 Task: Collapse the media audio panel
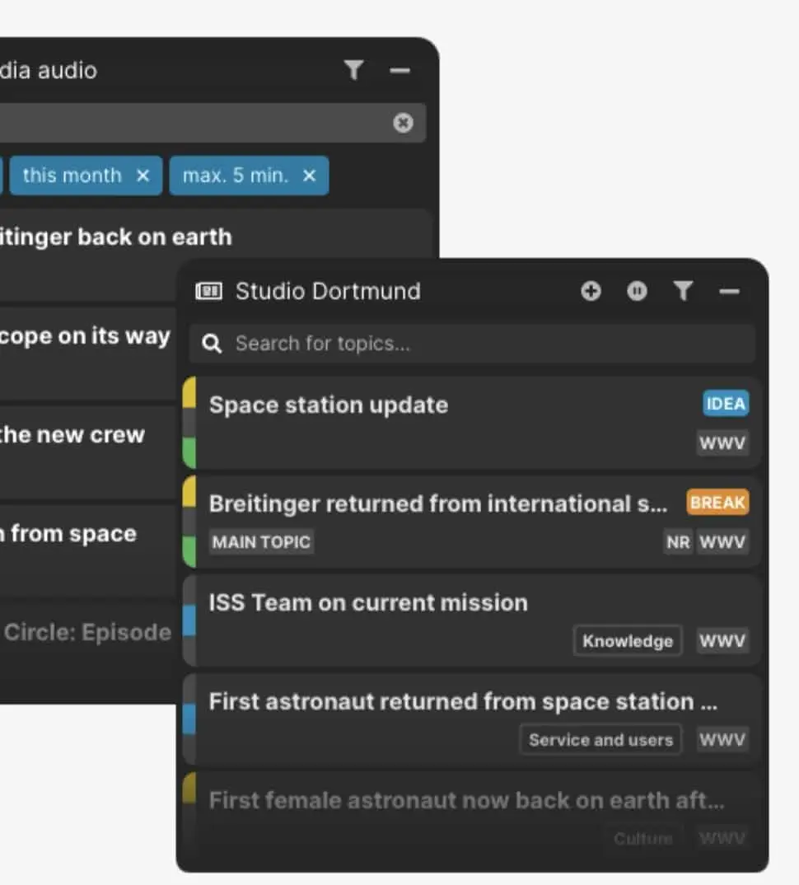pyautogui.click(x=400, y=71)
